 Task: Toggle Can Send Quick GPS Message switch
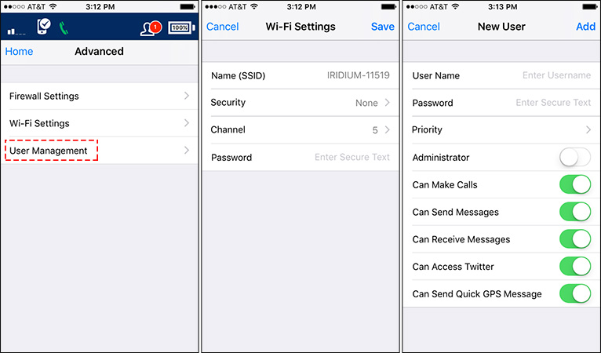click(575, 293)
